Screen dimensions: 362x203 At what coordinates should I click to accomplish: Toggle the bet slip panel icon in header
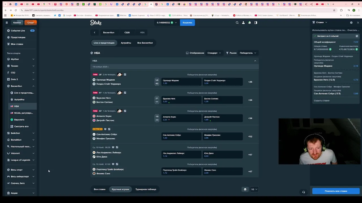pos(256,23)
